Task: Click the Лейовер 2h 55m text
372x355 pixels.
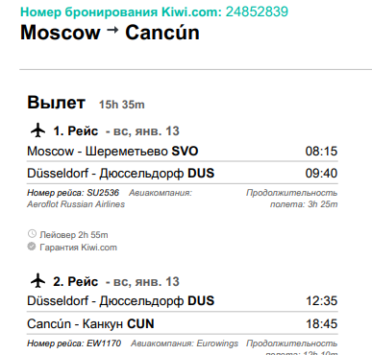Action: (74, 235)
